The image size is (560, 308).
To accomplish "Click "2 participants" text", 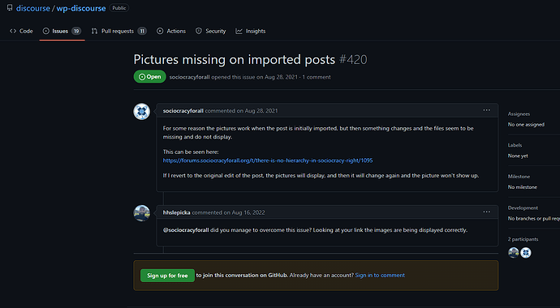I will click(x=523, y=239).
